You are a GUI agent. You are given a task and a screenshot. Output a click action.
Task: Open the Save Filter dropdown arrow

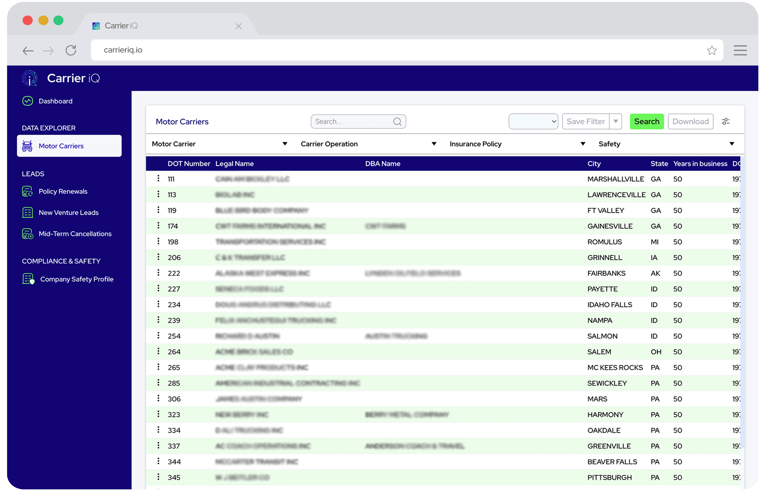click(616, 122)
